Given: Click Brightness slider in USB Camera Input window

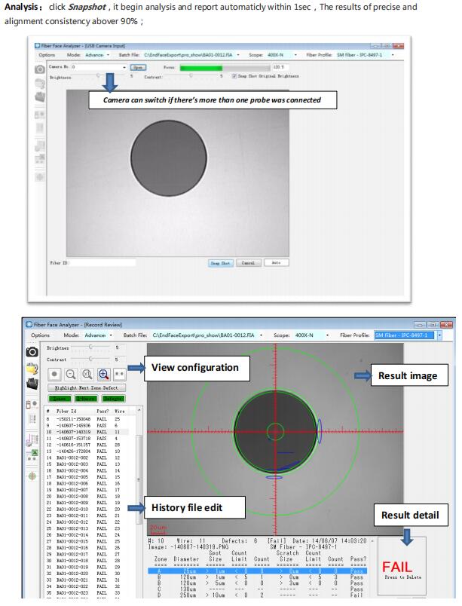Looking at the screenshot, I should coord(100,77).
